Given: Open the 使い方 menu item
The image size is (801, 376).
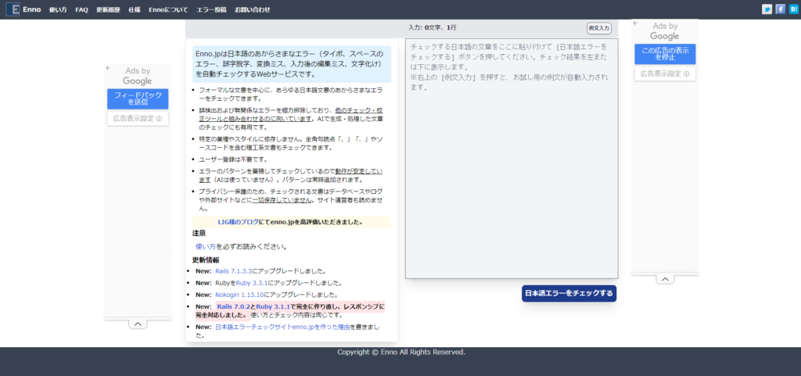Looking at the screenshot, I should [58, 9].
